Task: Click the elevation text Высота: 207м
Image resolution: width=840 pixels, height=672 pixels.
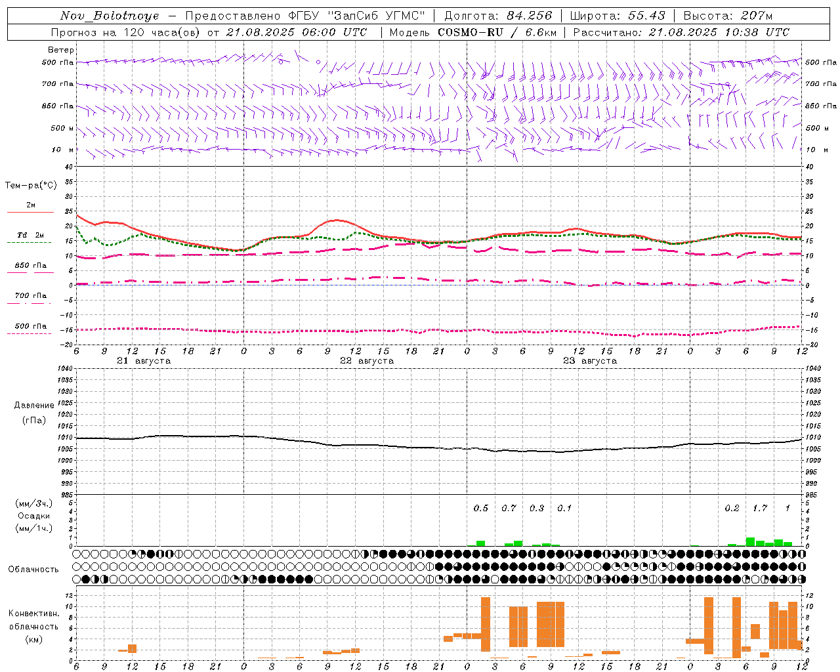Action: click(x=728, y=16)
